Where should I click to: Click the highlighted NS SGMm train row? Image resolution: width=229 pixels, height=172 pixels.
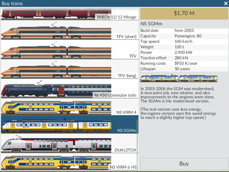click(70, 124)
